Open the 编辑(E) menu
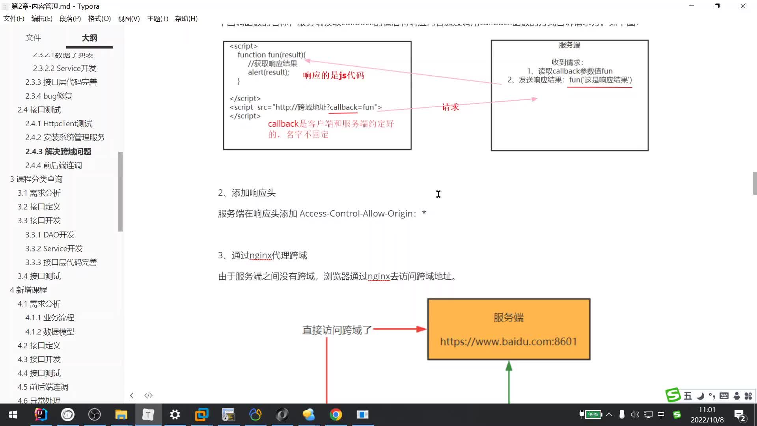Viewport: 757px width, 426px height. coord(42,19)
